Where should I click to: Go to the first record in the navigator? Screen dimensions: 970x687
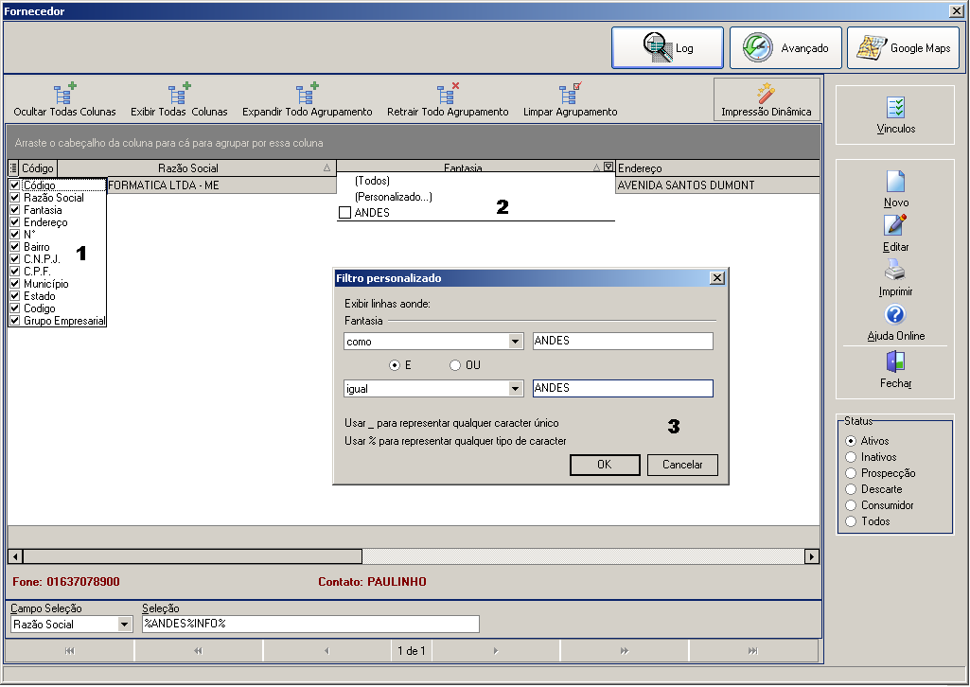(x=69, y=650)
